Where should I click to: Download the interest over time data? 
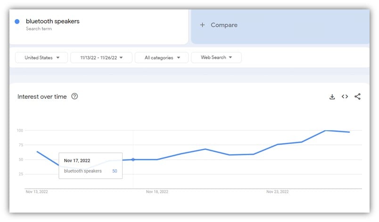(332, 96)
